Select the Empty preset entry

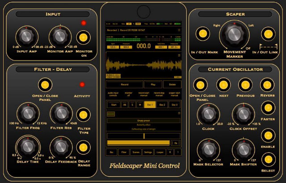[x=143, y=121]
